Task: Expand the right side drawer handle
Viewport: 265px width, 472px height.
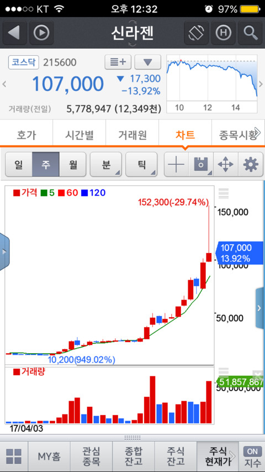Action: pos(260,308)
